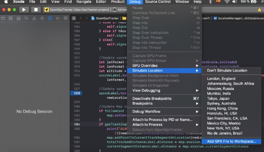Select Mumbai, India location
The height and width of the screenshot is (152, 264).
pyautogui.click(x=232, y=93)
